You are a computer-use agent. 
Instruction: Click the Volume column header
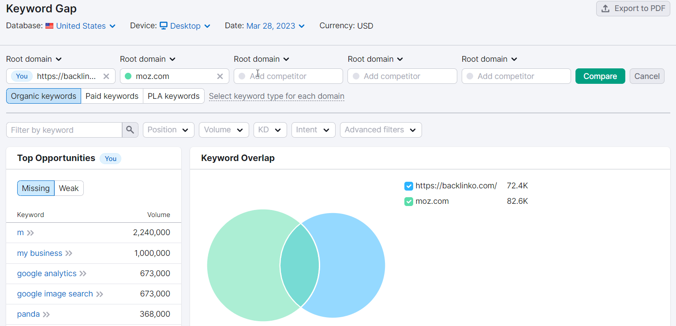coord(159,215)
